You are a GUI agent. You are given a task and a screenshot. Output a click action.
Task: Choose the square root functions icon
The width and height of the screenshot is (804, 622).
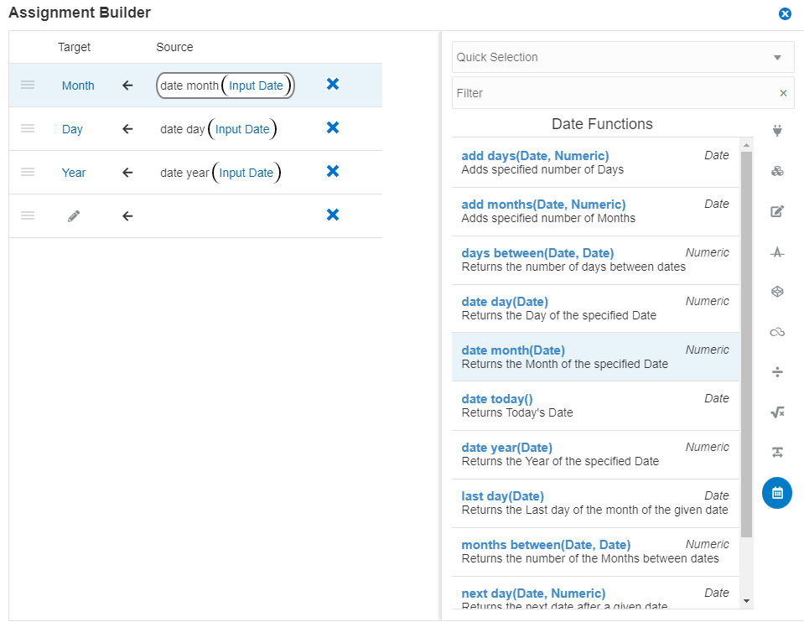[x=777, y=412]
